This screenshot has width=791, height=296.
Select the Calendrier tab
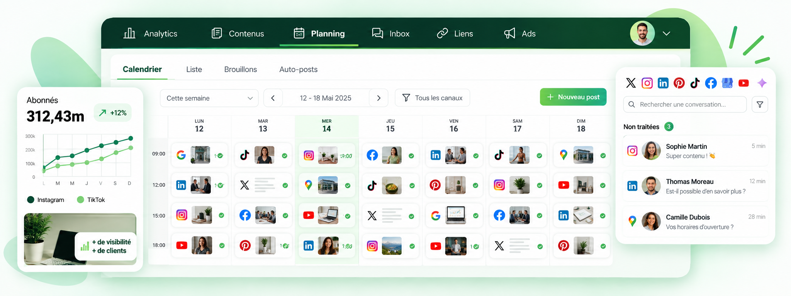[142, 69]
